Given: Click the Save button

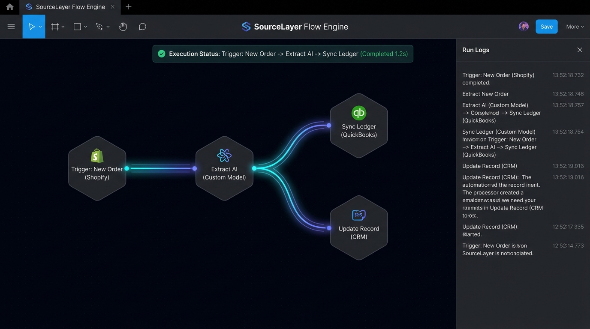Looking at the screenshot, I should 547,27.
